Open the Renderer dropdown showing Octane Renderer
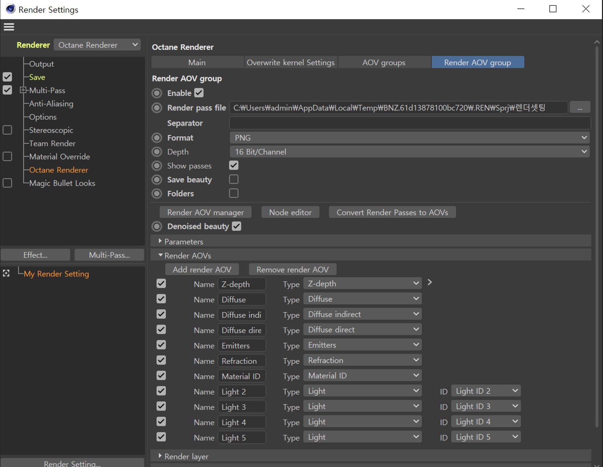This screenshot has height=467, width=603. [97, 45]
